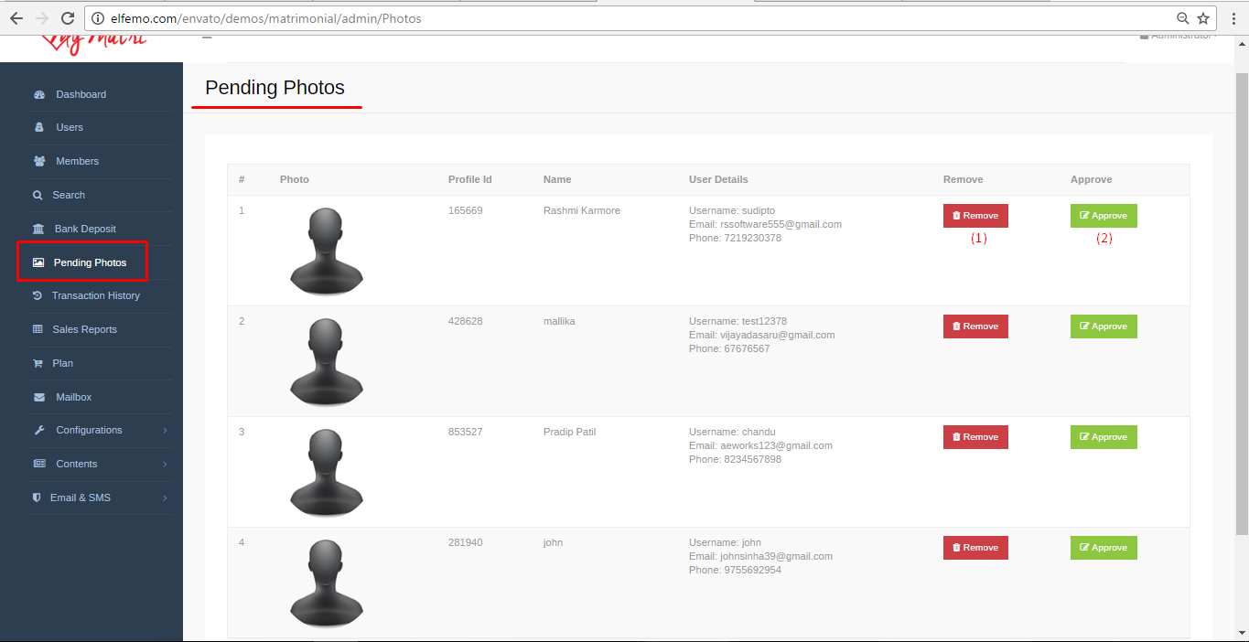1249x642 pixels.
Task: Click the Search magnifier icon in sidebar
Action: tap(38, 195)
